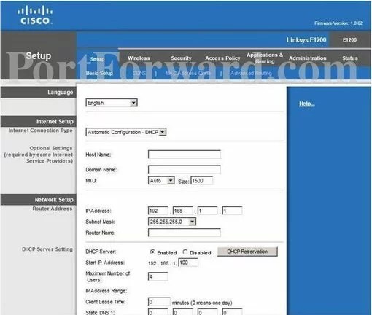
Task: Click the Static DNS 1 third octet field
Action: coord(207,312)
